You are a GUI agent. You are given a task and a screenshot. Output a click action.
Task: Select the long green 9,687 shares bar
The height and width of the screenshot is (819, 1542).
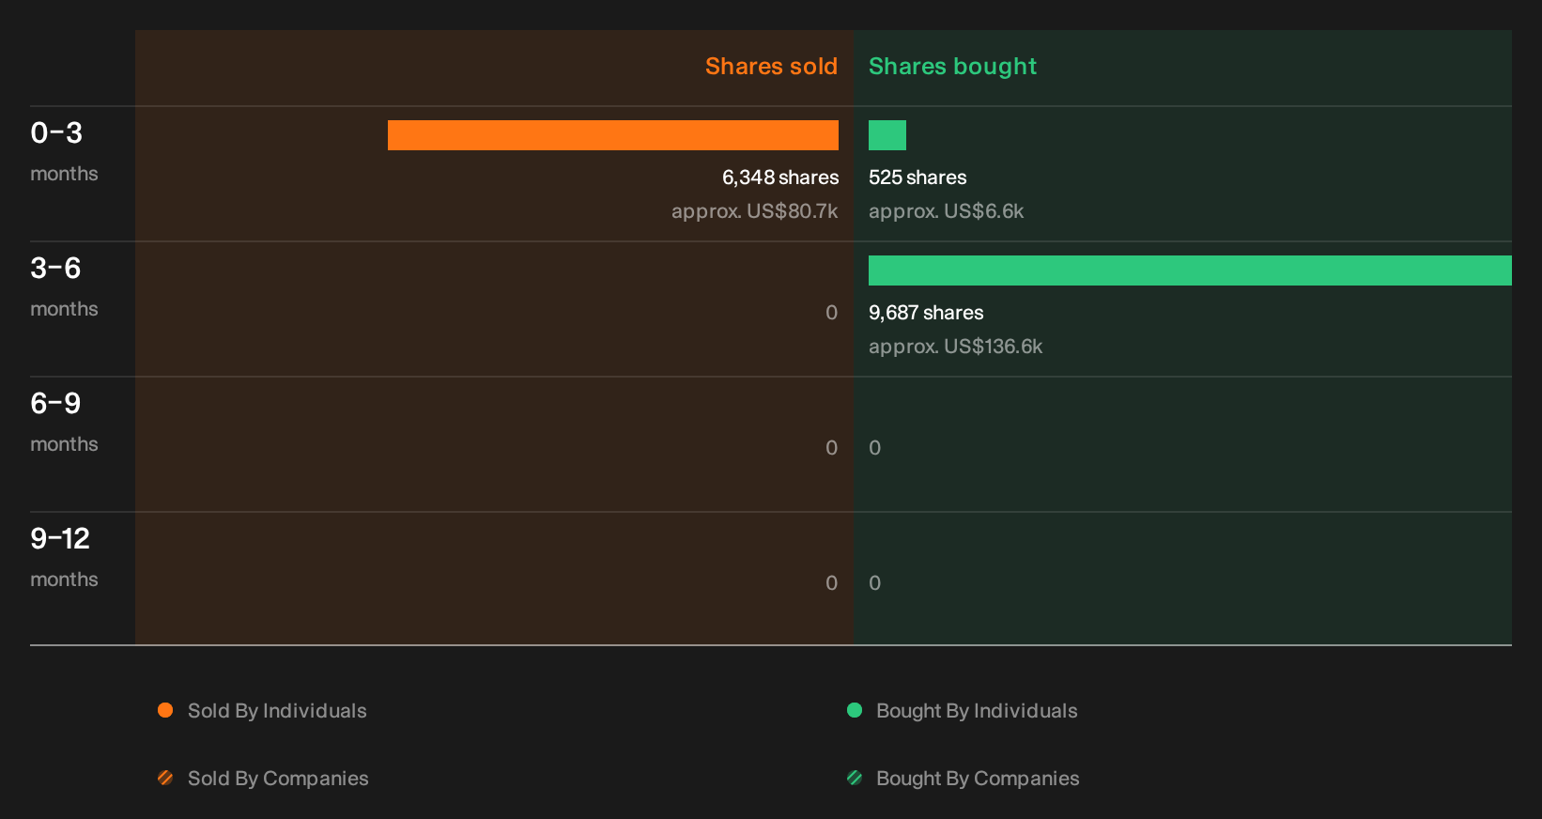coord(1190,270)
